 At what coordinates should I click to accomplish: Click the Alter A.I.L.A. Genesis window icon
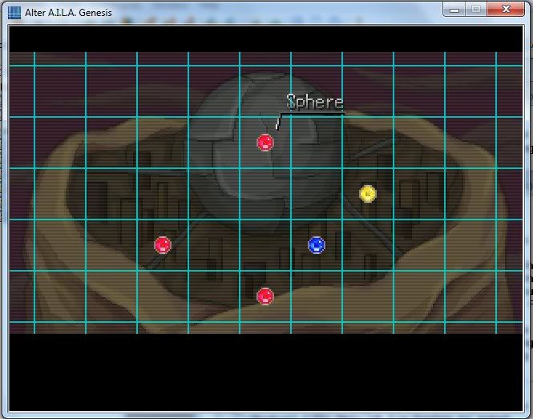click(x=14, y=13)
